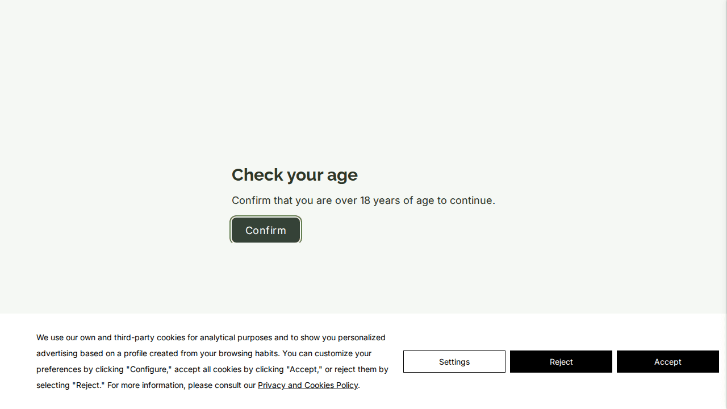Click the cookie notice text area
This screenshot has height=409, width=727.
212,361
